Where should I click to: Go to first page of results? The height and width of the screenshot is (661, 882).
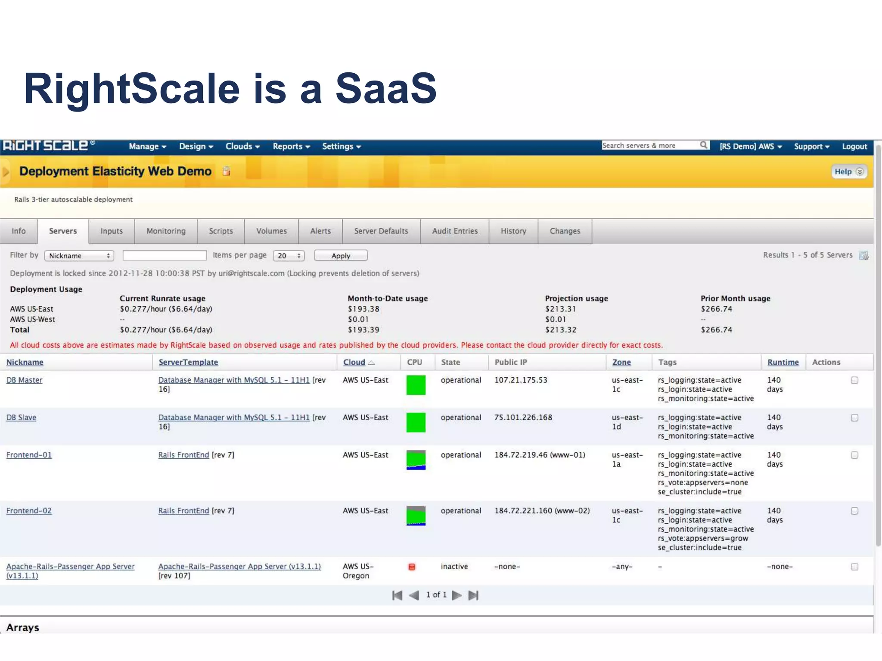coord(397,595)
